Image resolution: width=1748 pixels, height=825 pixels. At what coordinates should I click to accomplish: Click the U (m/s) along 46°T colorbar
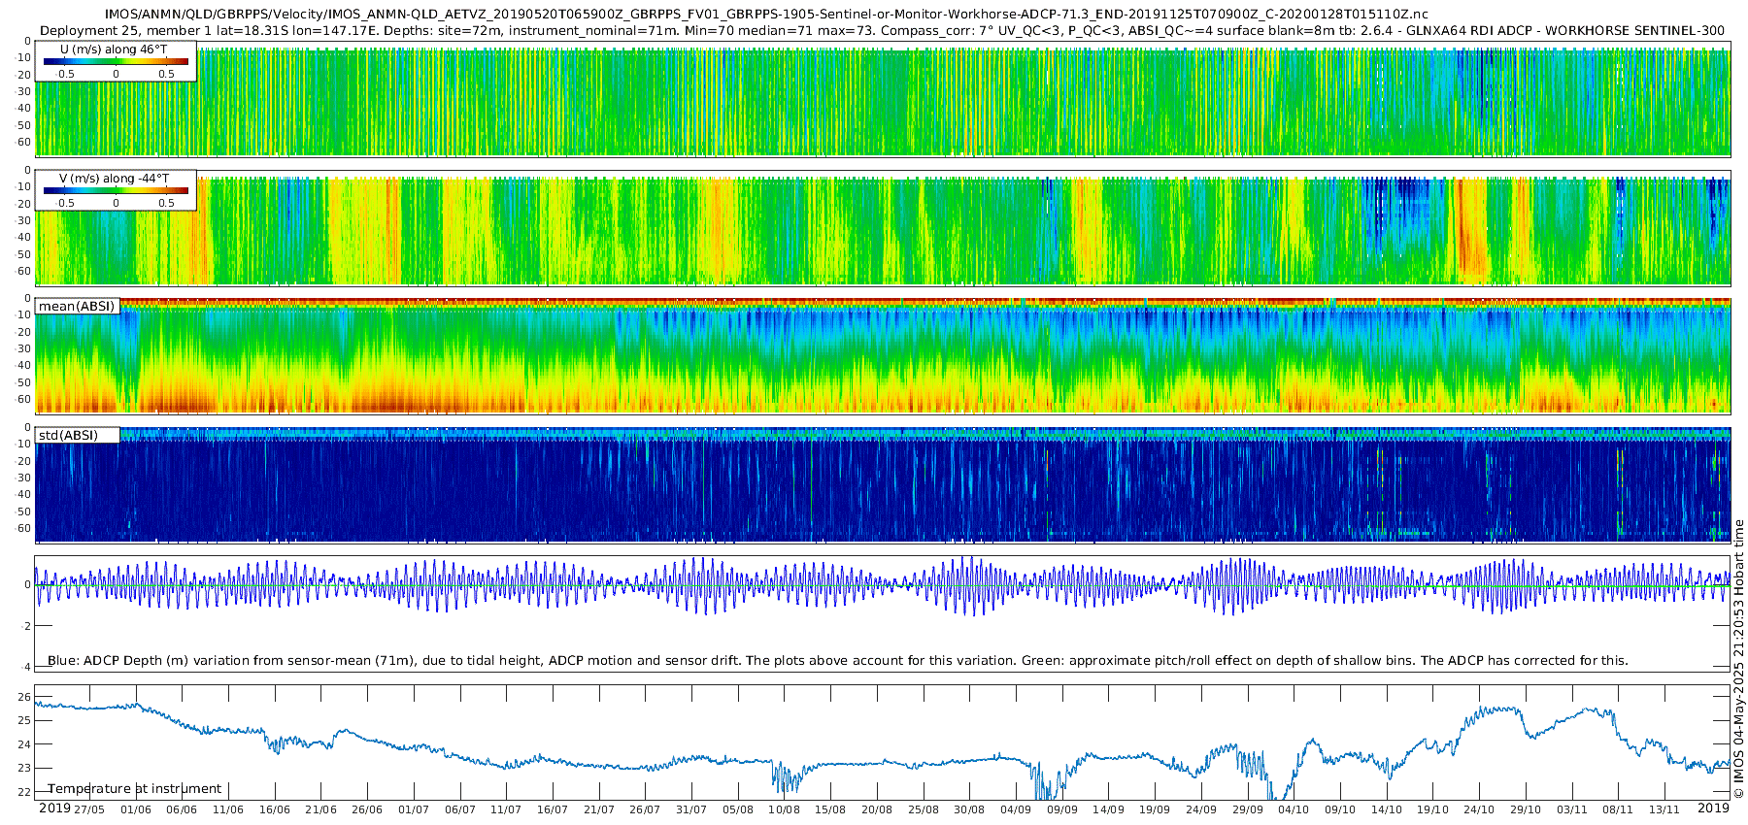click(x=116, y=61)
